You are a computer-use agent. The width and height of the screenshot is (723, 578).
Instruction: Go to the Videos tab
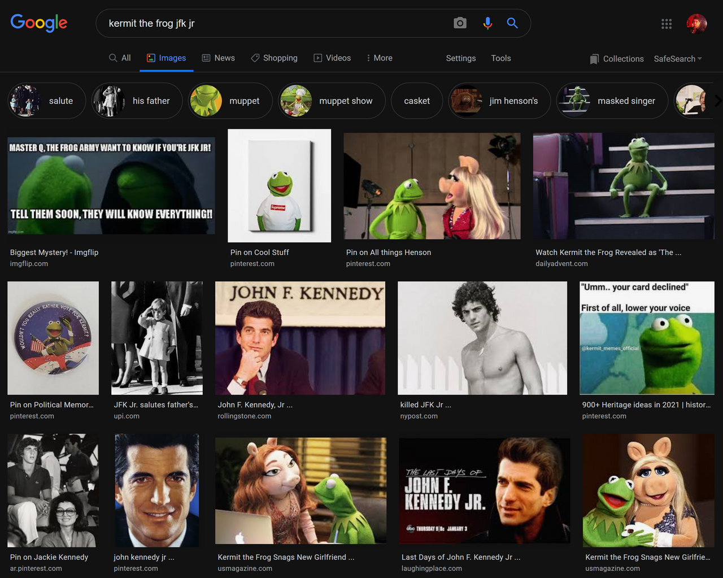point(333,58)
